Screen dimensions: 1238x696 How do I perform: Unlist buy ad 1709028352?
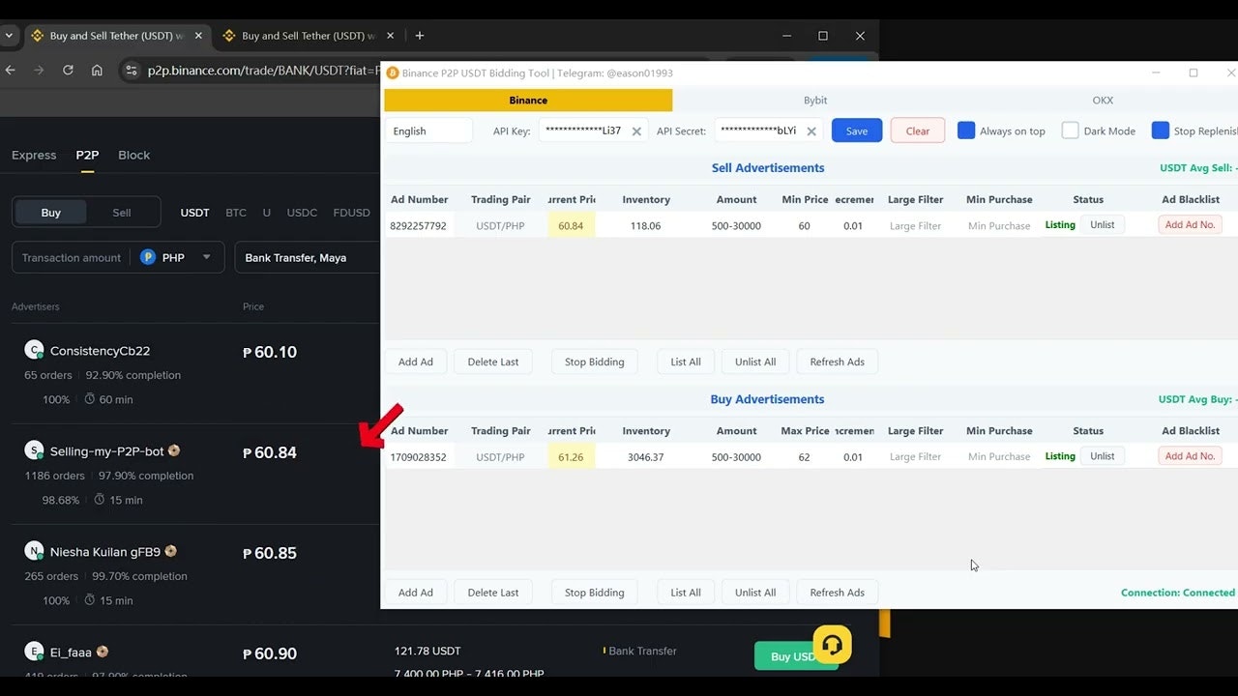1103,455
